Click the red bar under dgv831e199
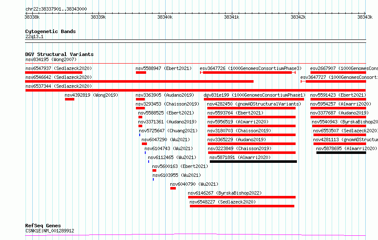This screenshot has width=378, height=240. click(x=254, y=99)
